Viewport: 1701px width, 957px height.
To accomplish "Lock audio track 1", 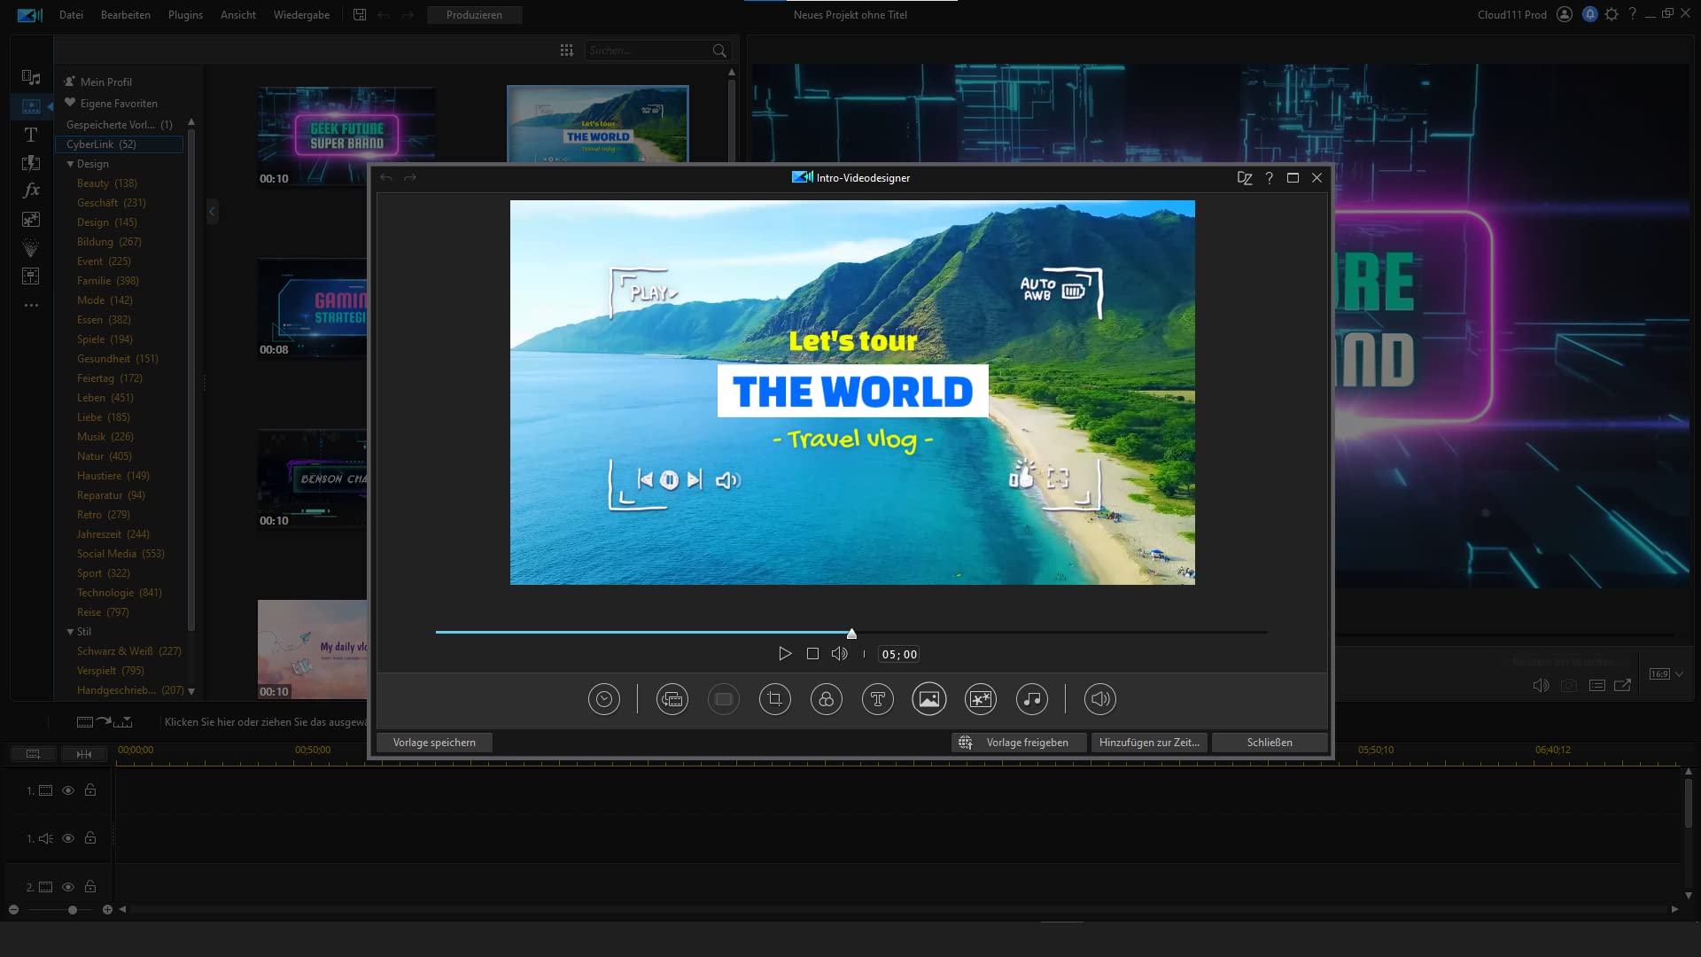I will pos(90,838).
